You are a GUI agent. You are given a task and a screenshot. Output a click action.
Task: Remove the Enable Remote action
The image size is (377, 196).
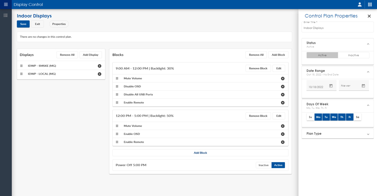(x=282, y=102)
